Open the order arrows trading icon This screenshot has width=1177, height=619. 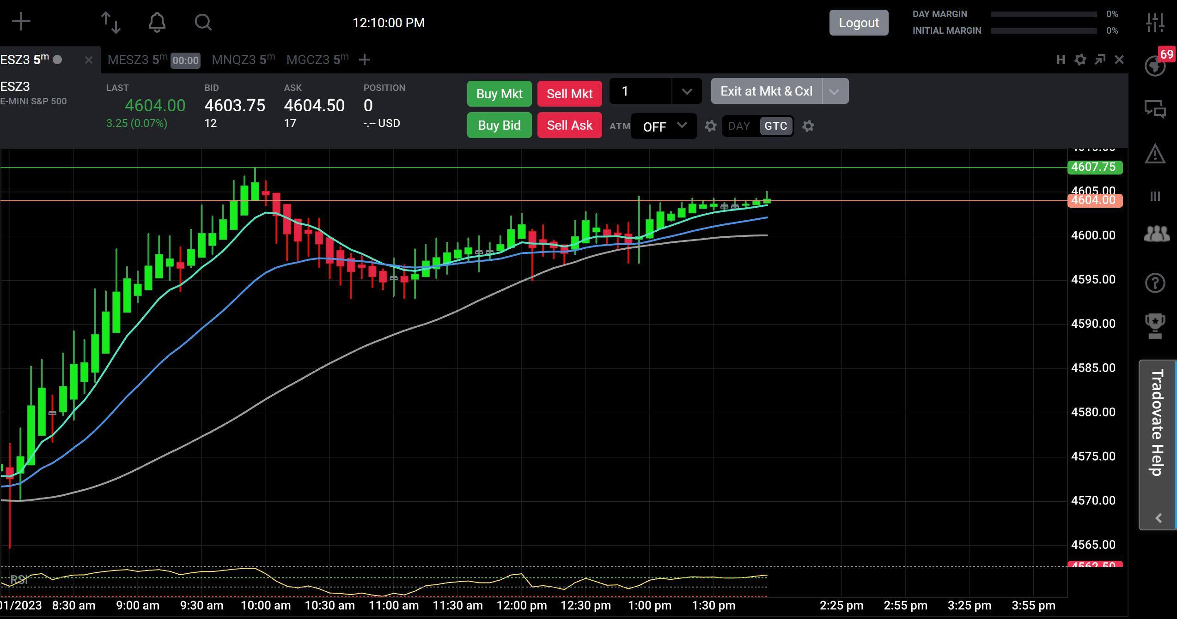(111, 22)
